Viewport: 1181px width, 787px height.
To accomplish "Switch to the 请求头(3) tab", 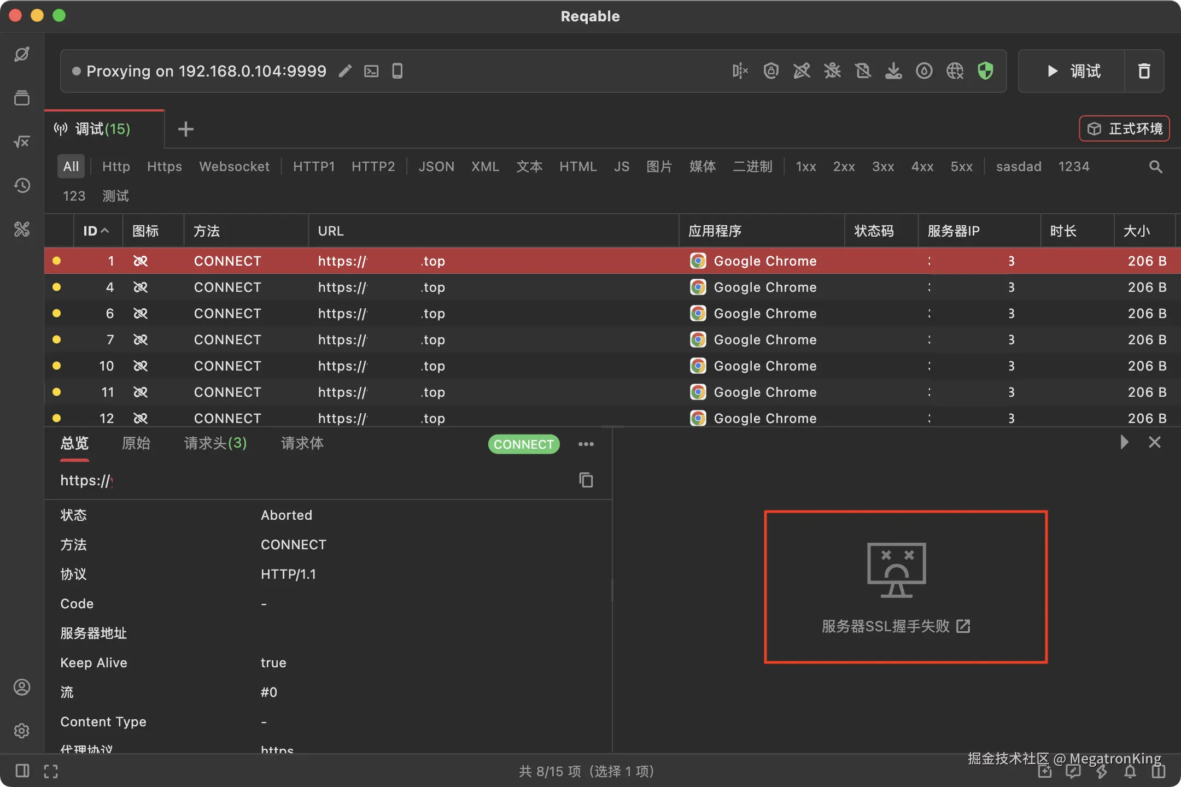I will coord(215,443).
